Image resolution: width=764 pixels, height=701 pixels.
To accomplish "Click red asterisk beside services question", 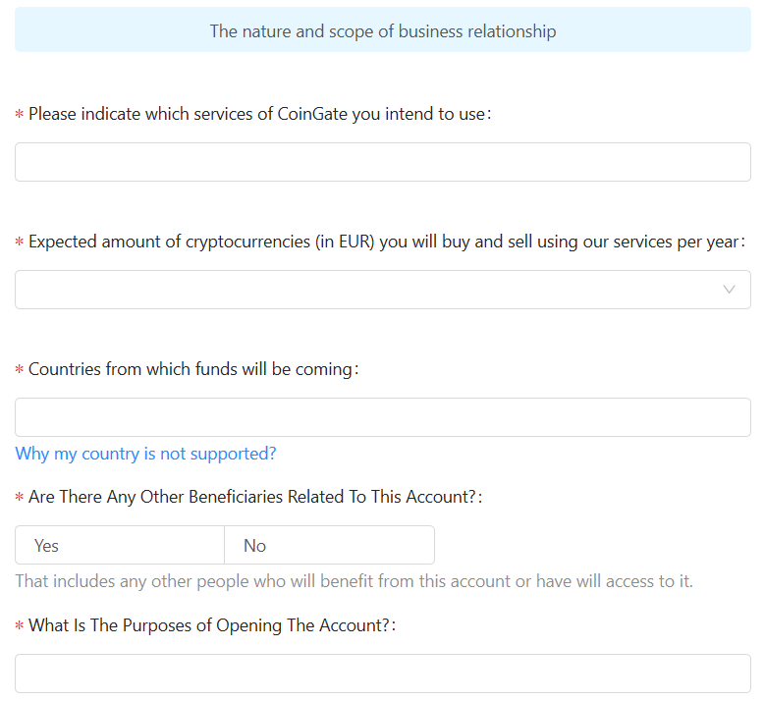I will (x=20, y=115).
